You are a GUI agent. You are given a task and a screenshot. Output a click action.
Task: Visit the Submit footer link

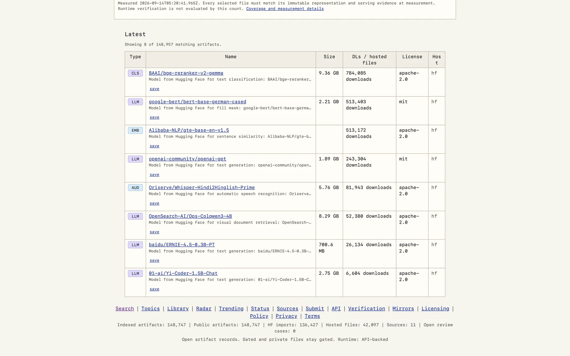315,309
